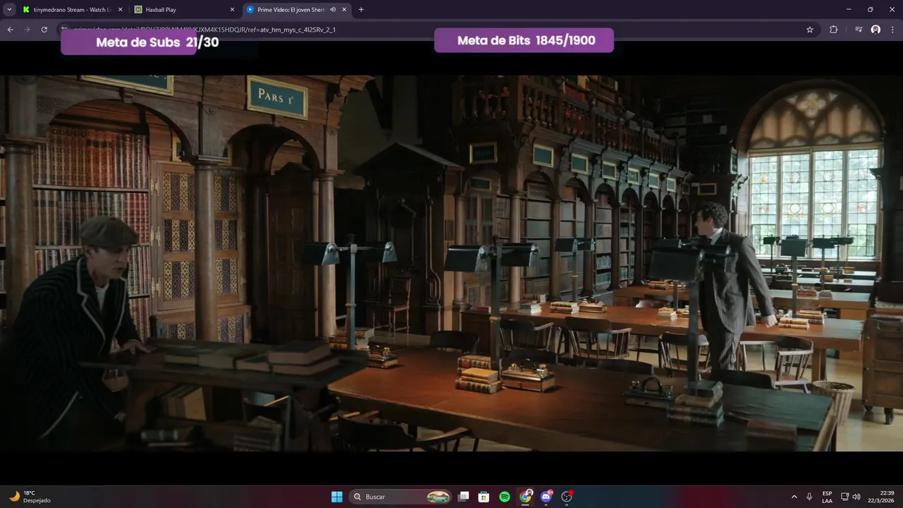Open the tab search dropdown arrow

pos(9,10)
